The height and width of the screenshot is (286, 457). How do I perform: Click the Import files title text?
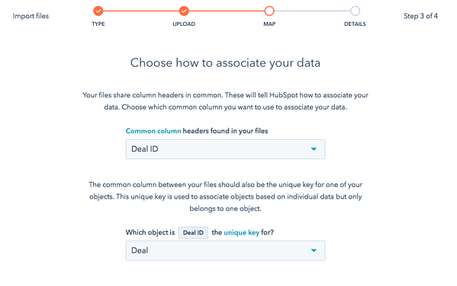[31, 16]
